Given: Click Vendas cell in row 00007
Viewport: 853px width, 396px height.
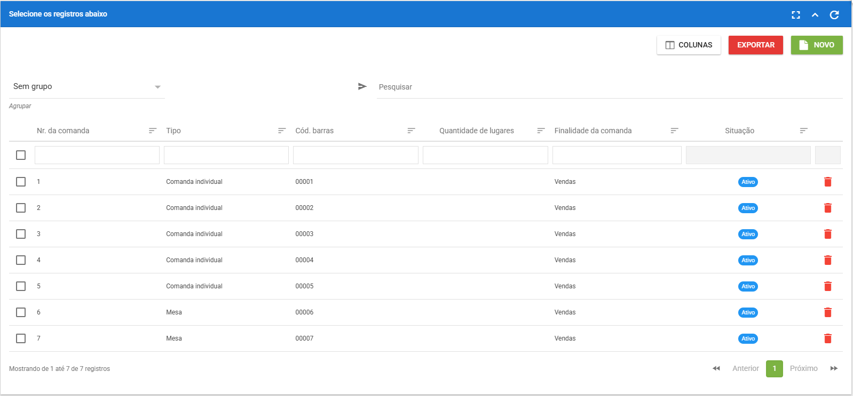Looking at the screenshot, I should [565, 338].
